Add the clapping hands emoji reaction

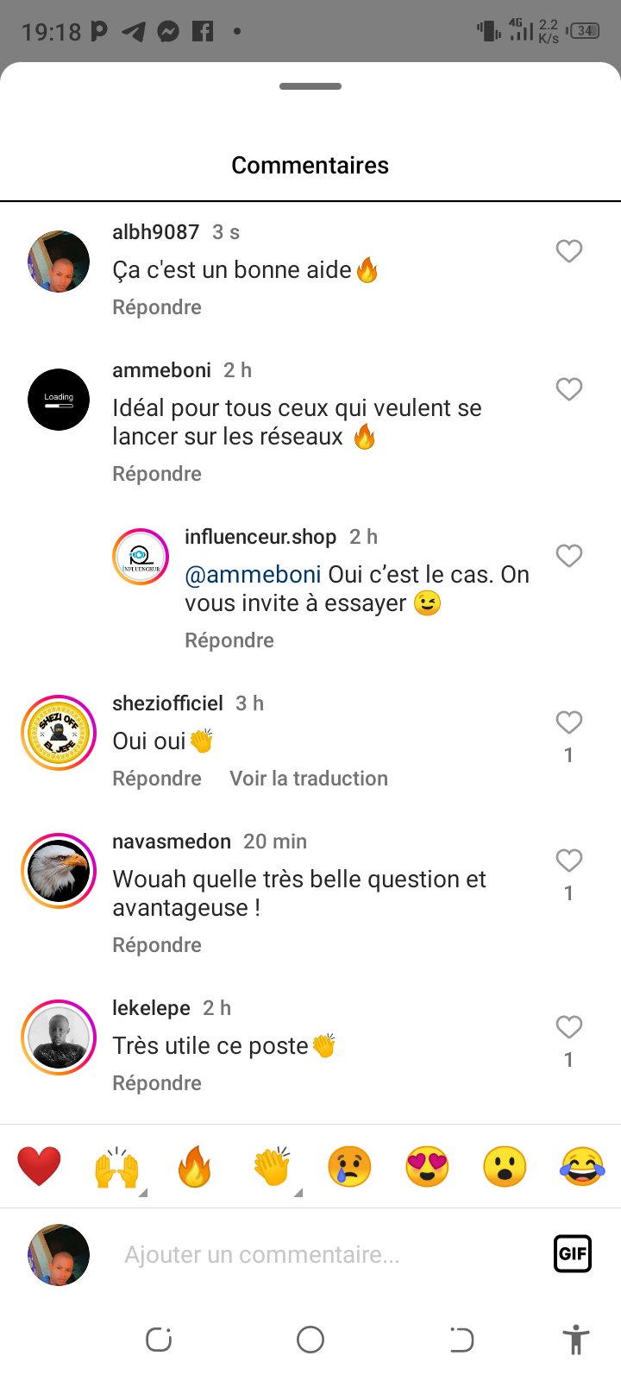(272, 1167)
